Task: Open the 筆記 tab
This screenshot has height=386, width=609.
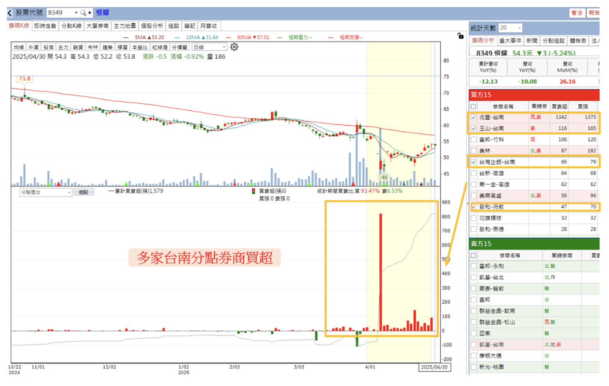Action: (190, 26)
